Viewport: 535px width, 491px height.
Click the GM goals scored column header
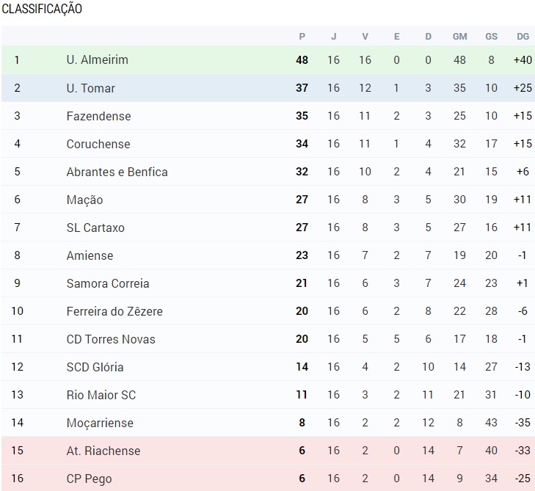coord(459,36)
